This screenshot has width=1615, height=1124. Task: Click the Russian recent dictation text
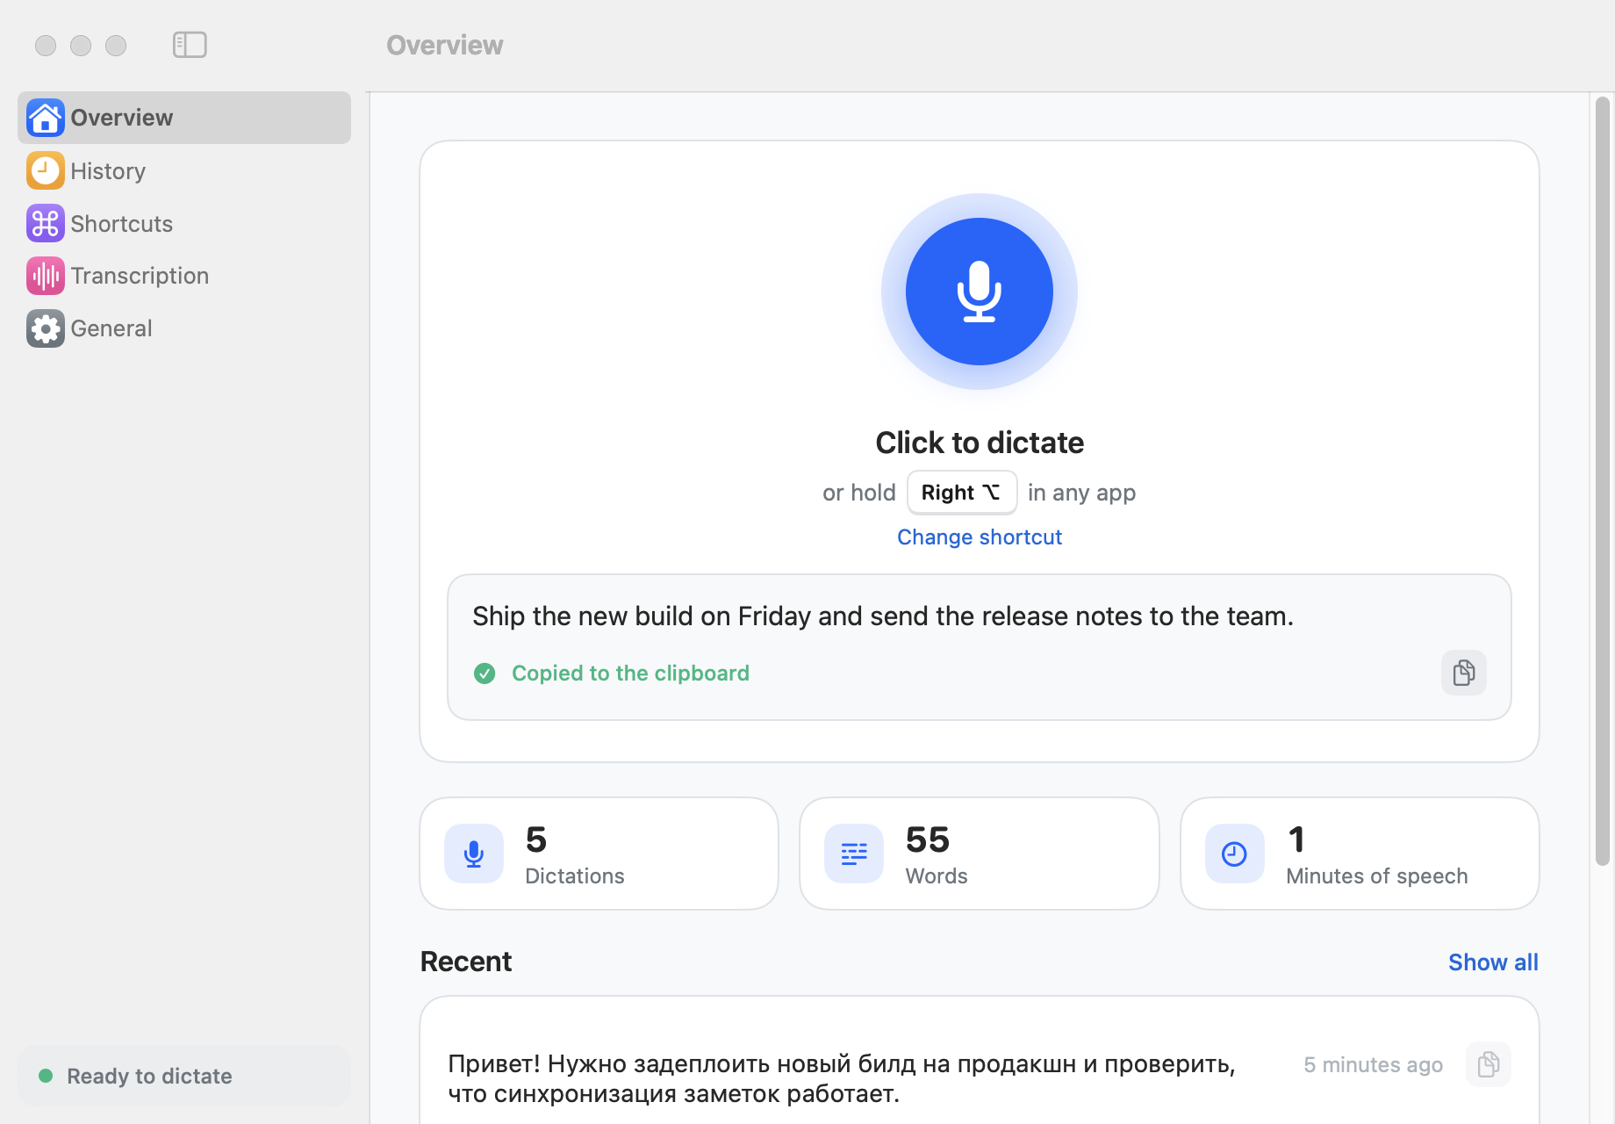tap(842, 1078)
